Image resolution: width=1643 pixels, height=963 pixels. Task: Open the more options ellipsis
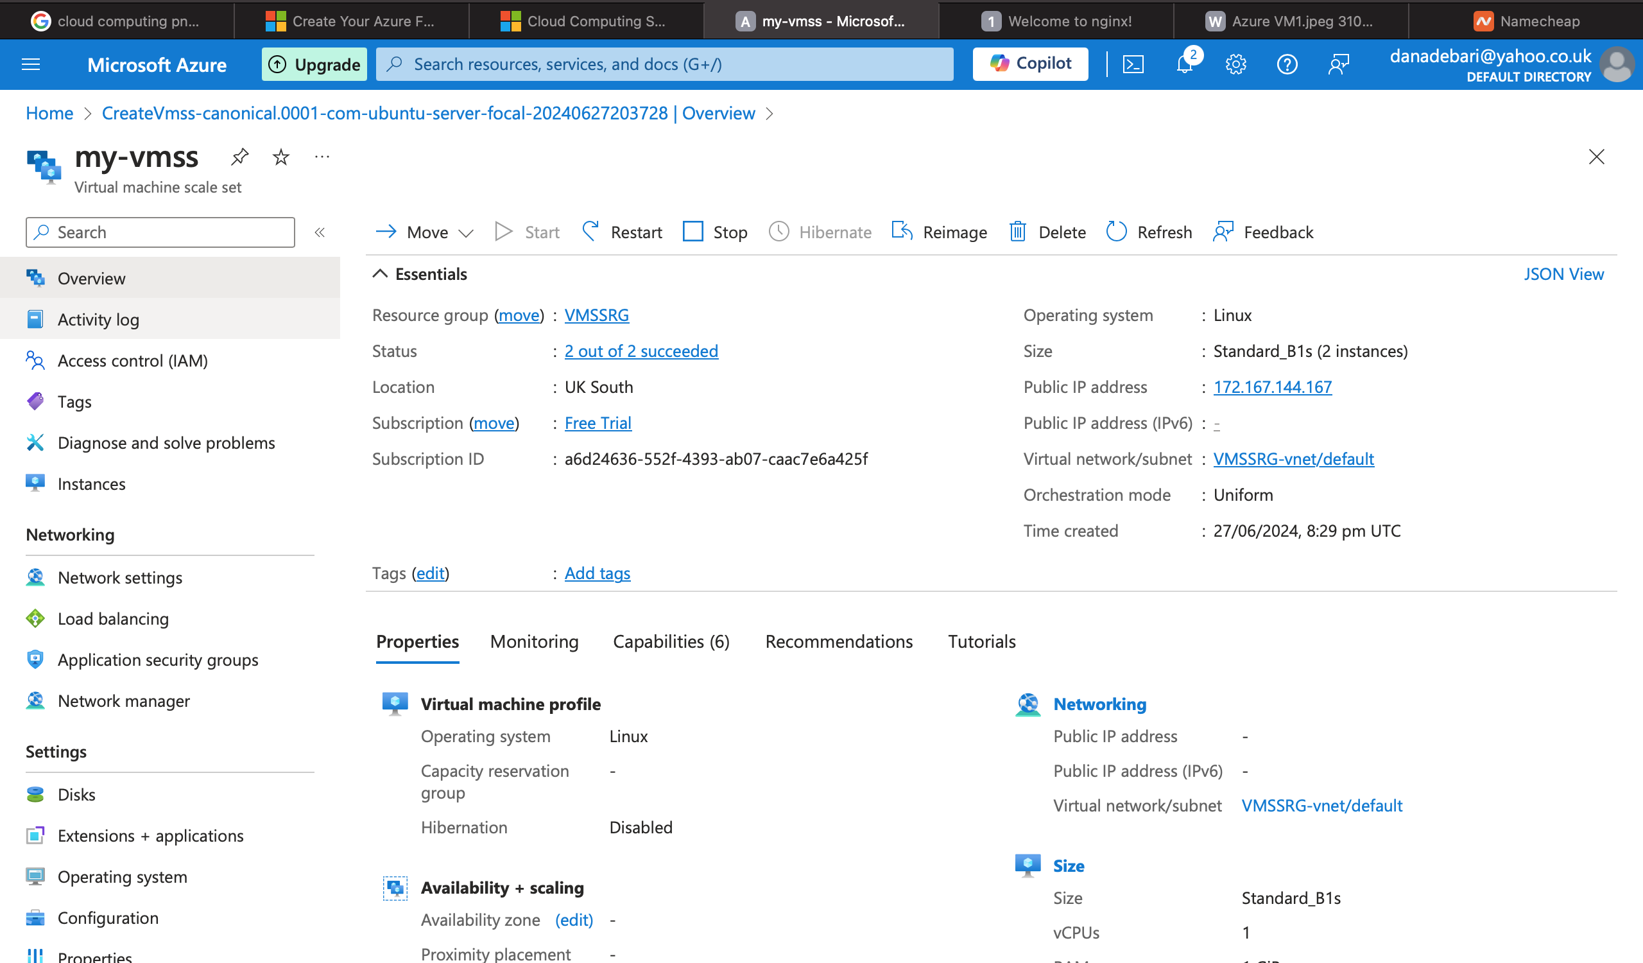(322, 157)
